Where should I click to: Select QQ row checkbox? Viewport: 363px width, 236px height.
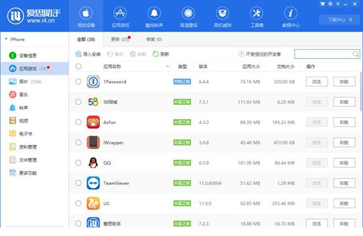pyautogui.click(x=78, y=163)
